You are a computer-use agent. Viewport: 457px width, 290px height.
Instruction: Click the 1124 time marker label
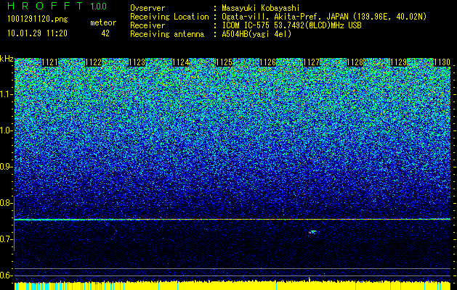[180, 62]
